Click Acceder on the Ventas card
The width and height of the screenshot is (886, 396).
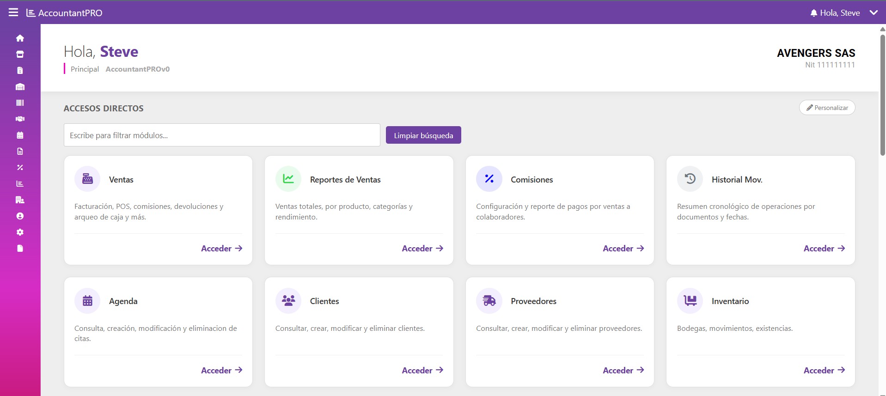(221, 249)
